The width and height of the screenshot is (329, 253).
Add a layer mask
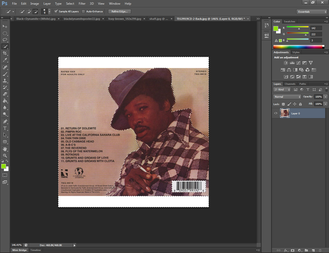click(292, 250)
